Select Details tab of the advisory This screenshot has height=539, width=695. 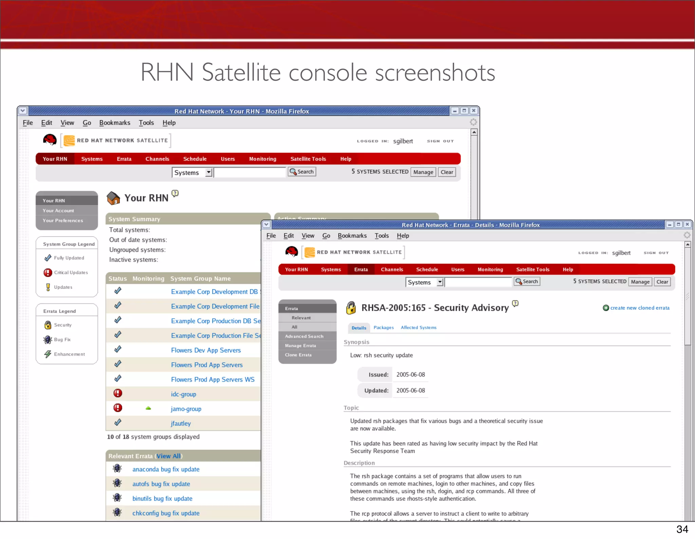click(359, 328)
